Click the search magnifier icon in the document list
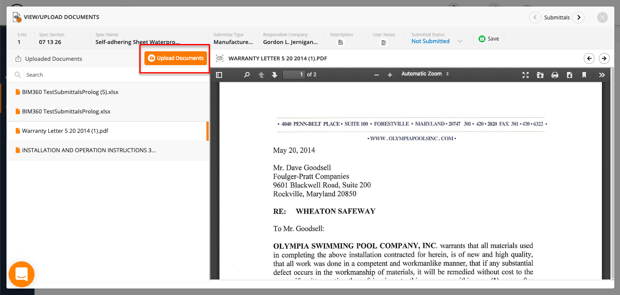The width and height of the screenshot is (620, 295). click(18, 75)
